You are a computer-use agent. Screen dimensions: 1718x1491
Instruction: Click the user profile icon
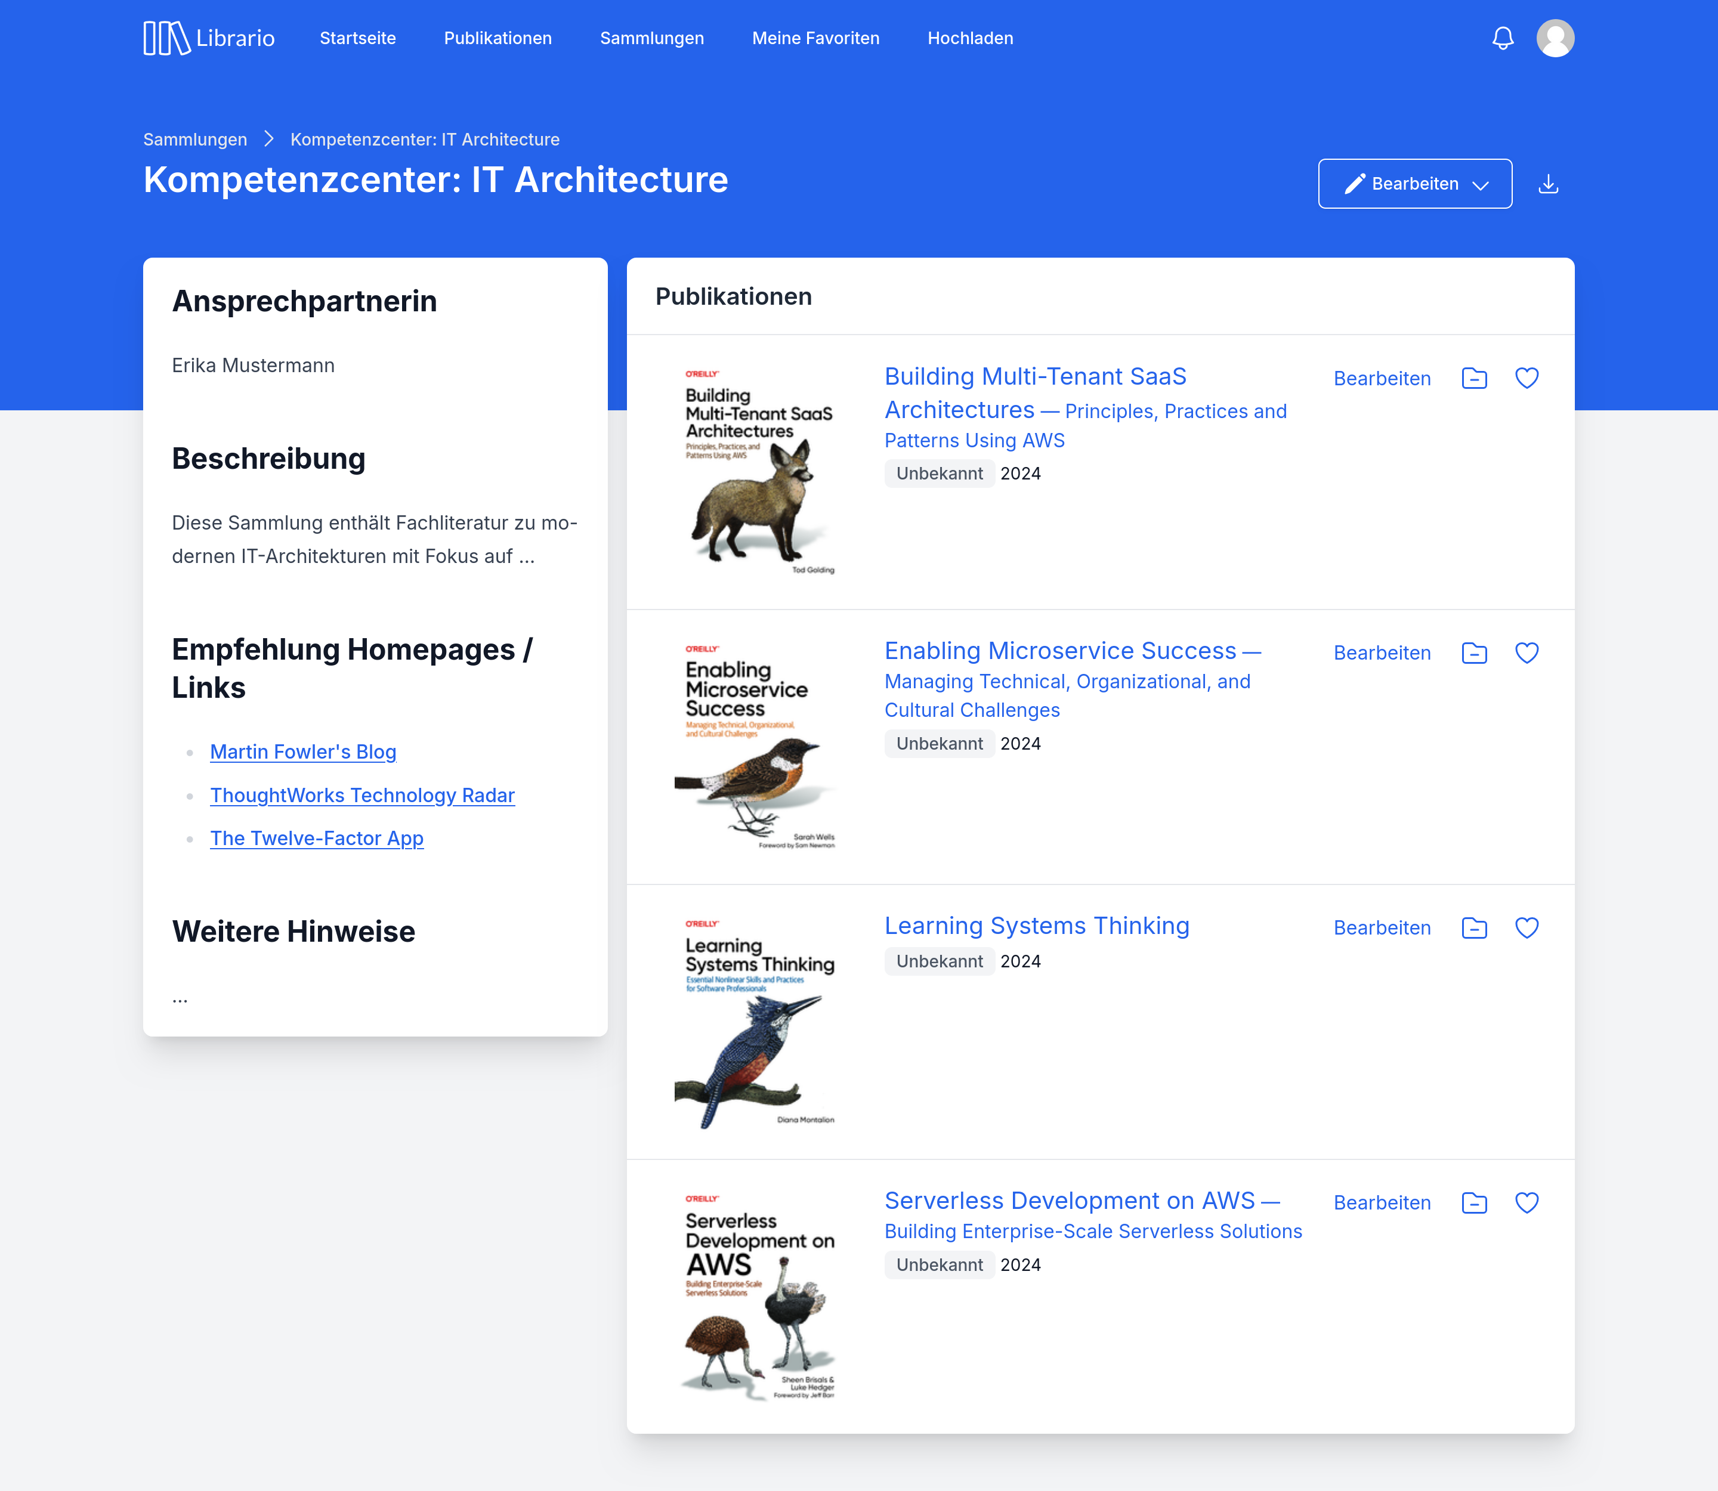coord(1555,38)
